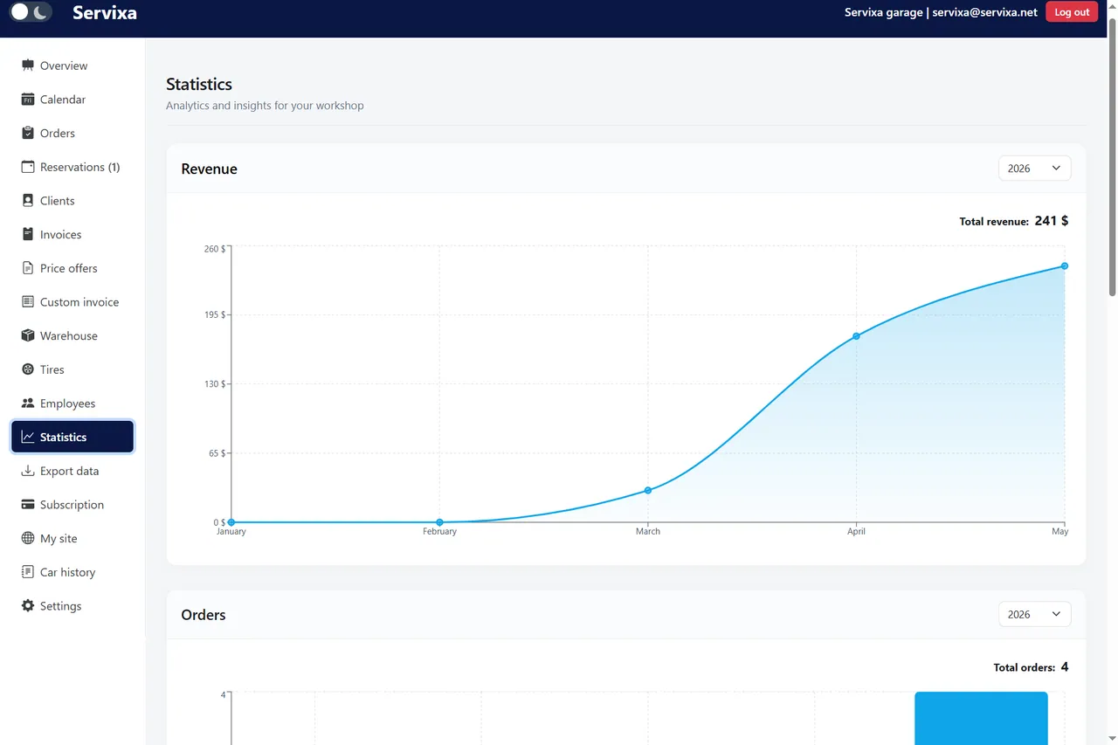This screenshot has width=1118, height=745.
Task: Click the Total revenue 241 $ value
Action: (x=1051, y=221)
